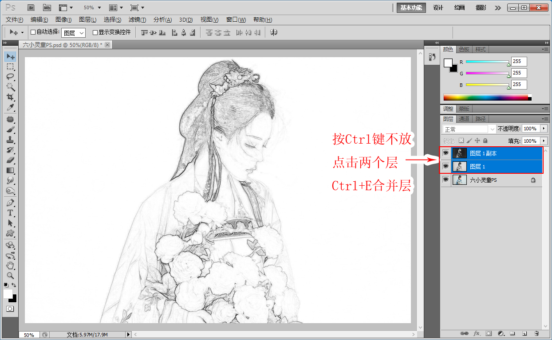Select the Custom Shape tool
This screenshot has width=552, height=340.
click(10, 233)
